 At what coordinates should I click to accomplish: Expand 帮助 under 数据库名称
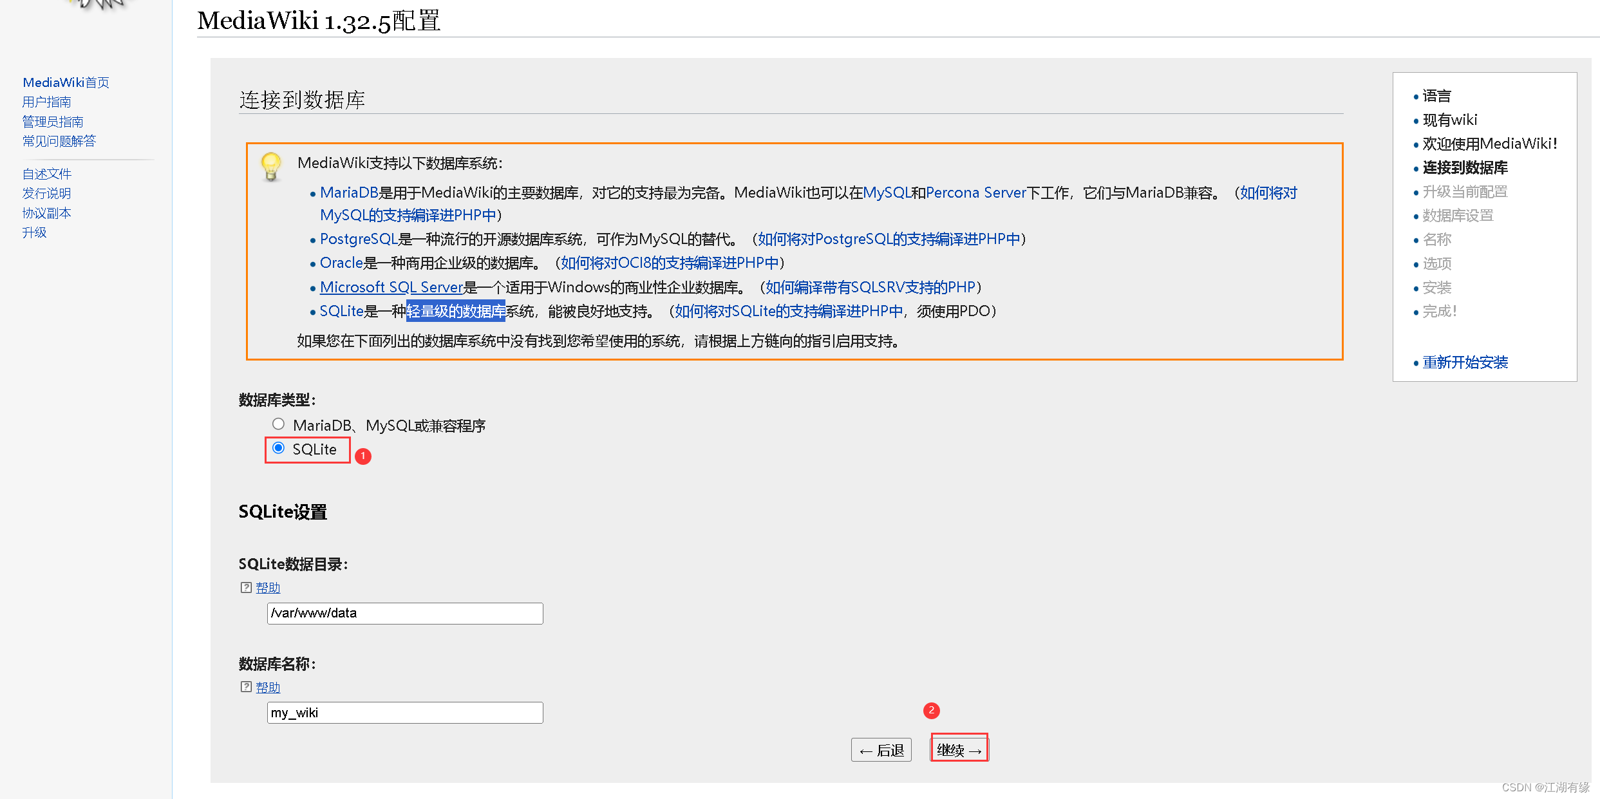[268, 687]
